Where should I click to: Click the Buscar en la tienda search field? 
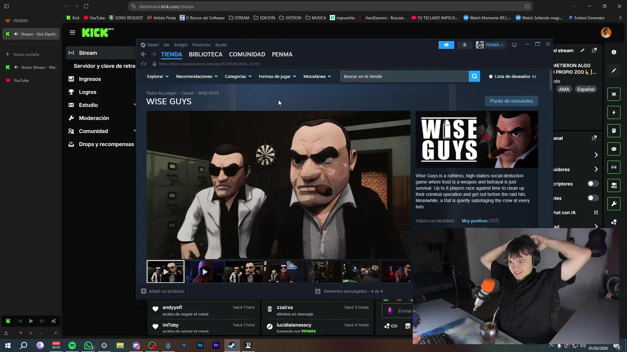click(404, 76)
